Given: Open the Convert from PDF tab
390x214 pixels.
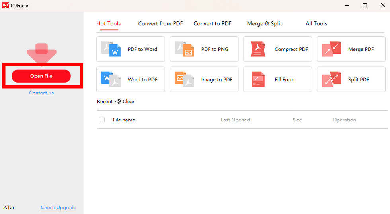Looking at the screenshot, I should pyautogui.click(x=160, y=23).
